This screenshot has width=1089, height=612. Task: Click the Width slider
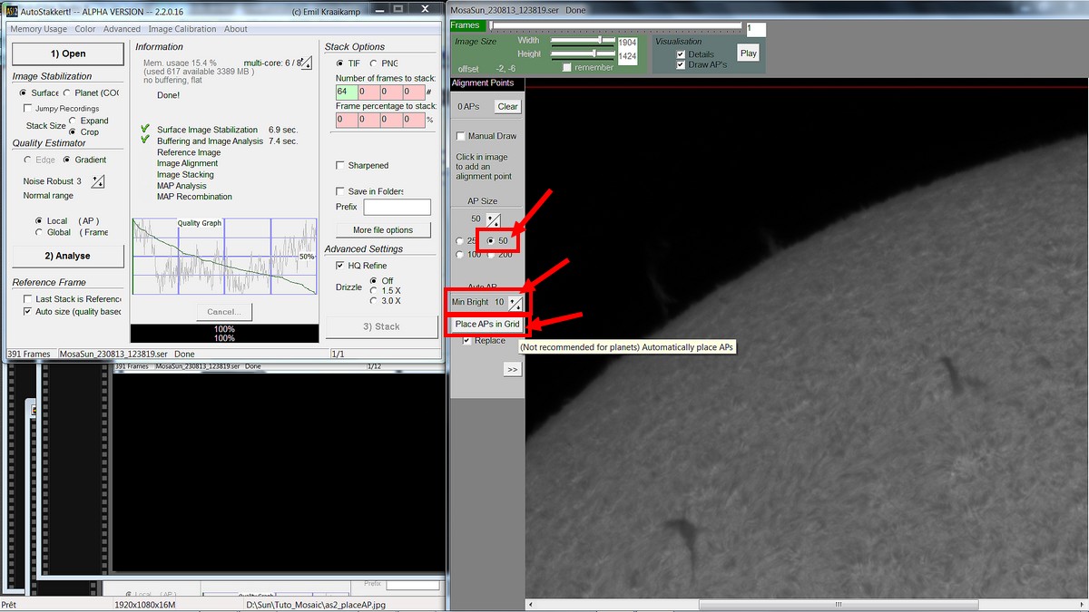[584, 41]
